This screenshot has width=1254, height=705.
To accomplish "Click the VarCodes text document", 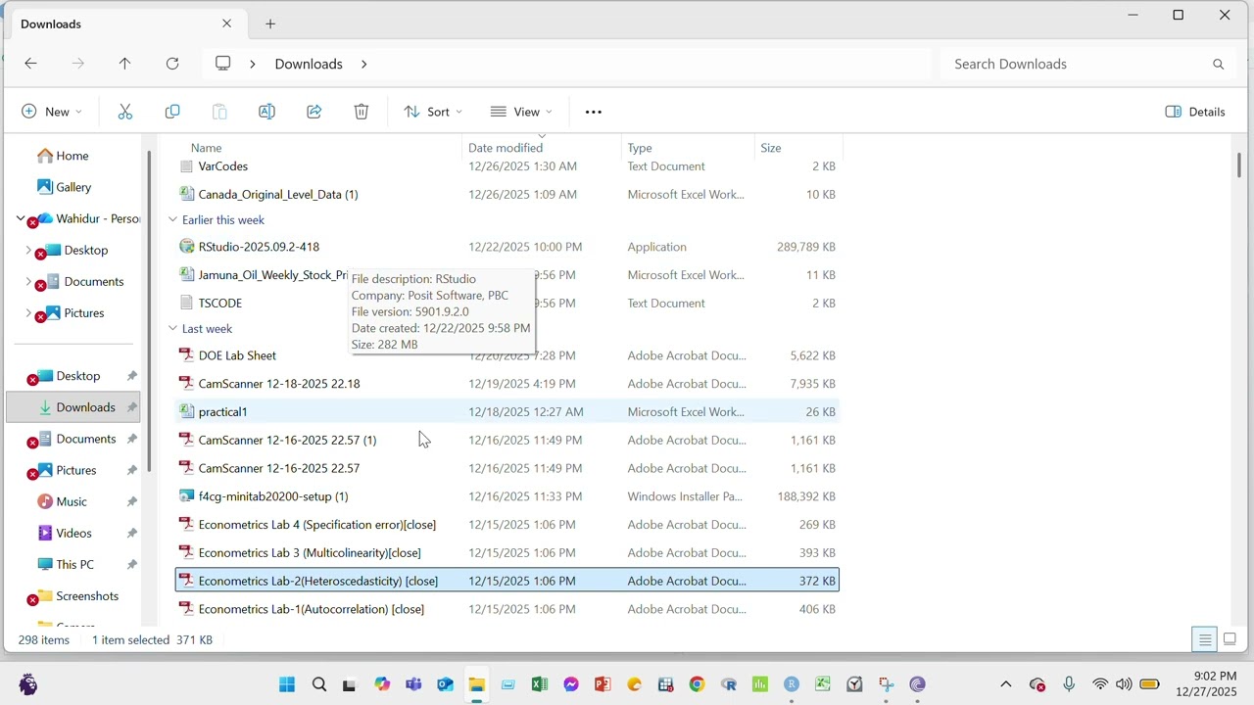I will click(507, 166).
